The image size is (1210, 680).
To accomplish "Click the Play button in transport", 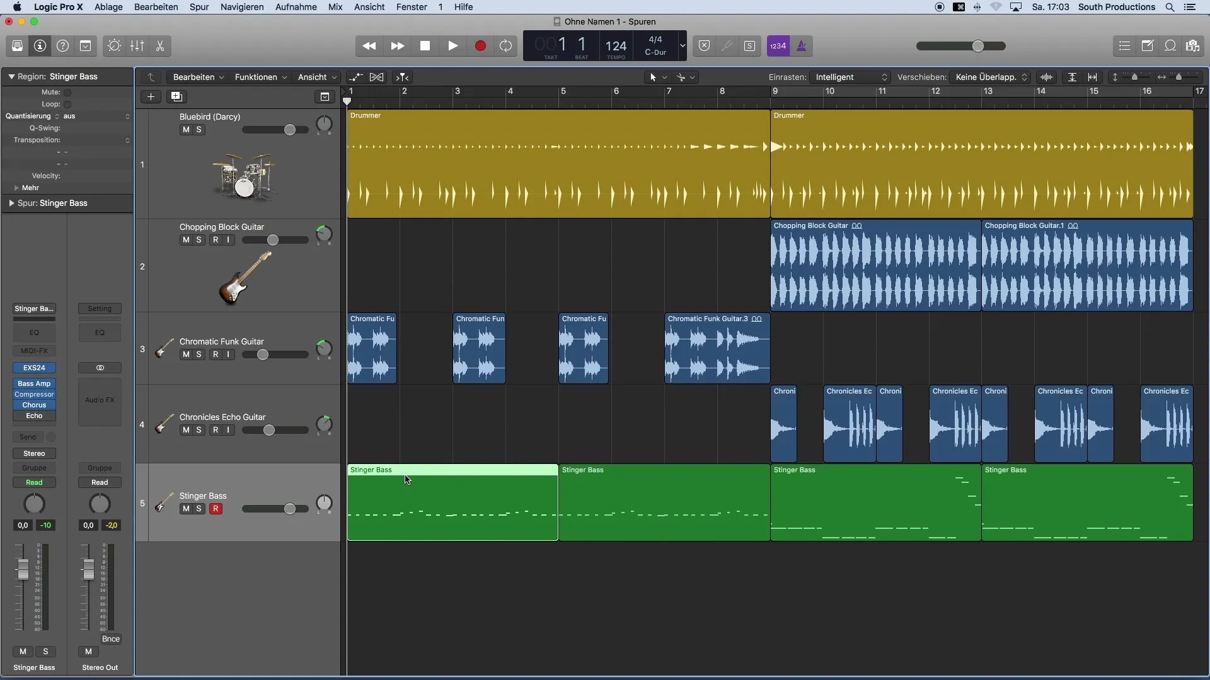I will 453,46.
